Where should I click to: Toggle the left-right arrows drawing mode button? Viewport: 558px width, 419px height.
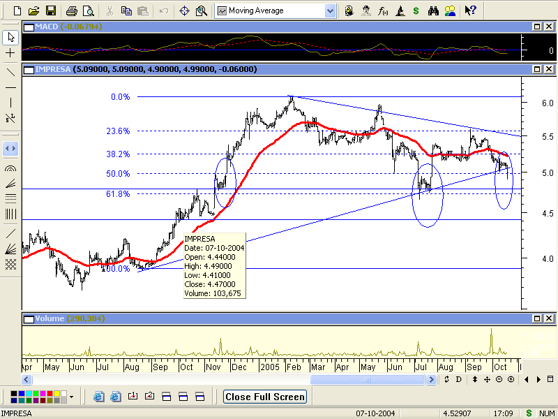click(x=10, y=148)
